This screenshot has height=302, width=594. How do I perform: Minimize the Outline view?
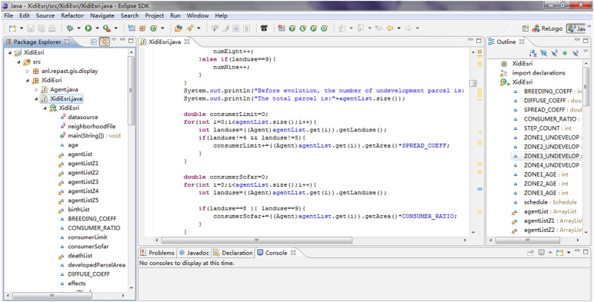coord(577,40)
